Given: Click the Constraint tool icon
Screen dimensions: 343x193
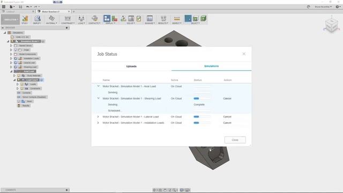Looking at the screenshot, I should point(68,18).
